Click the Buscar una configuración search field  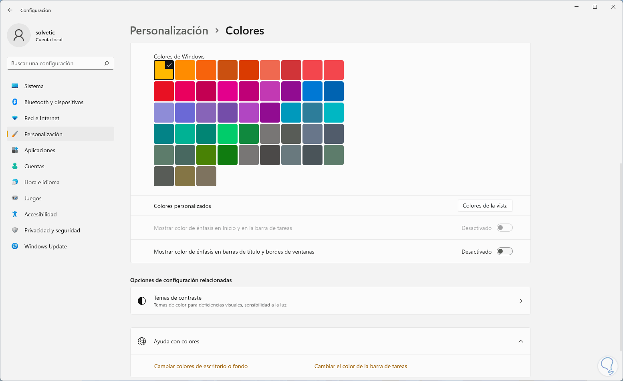[x=56, y=63]
